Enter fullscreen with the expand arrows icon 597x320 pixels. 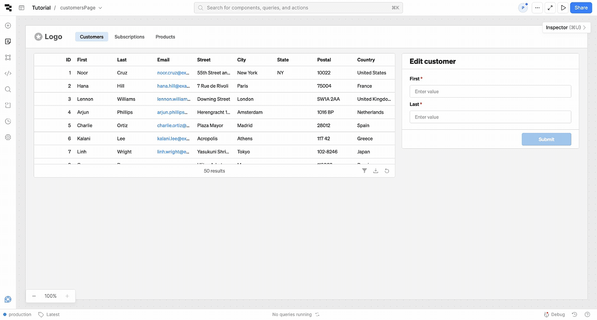[550, 8]
